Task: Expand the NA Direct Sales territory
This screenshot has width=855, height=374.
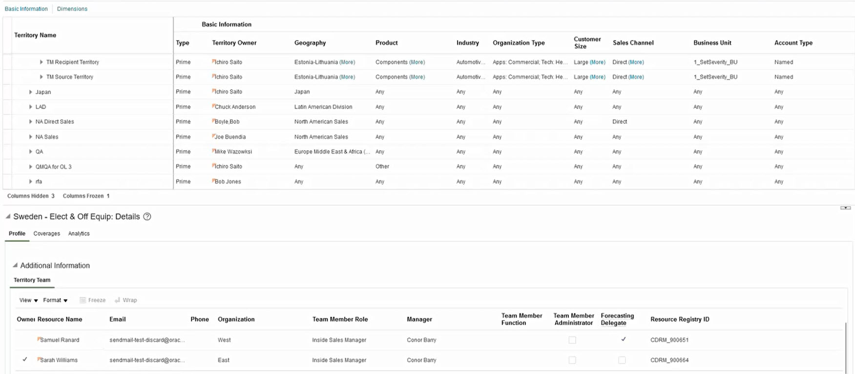Action: click(x=30, y=121)
